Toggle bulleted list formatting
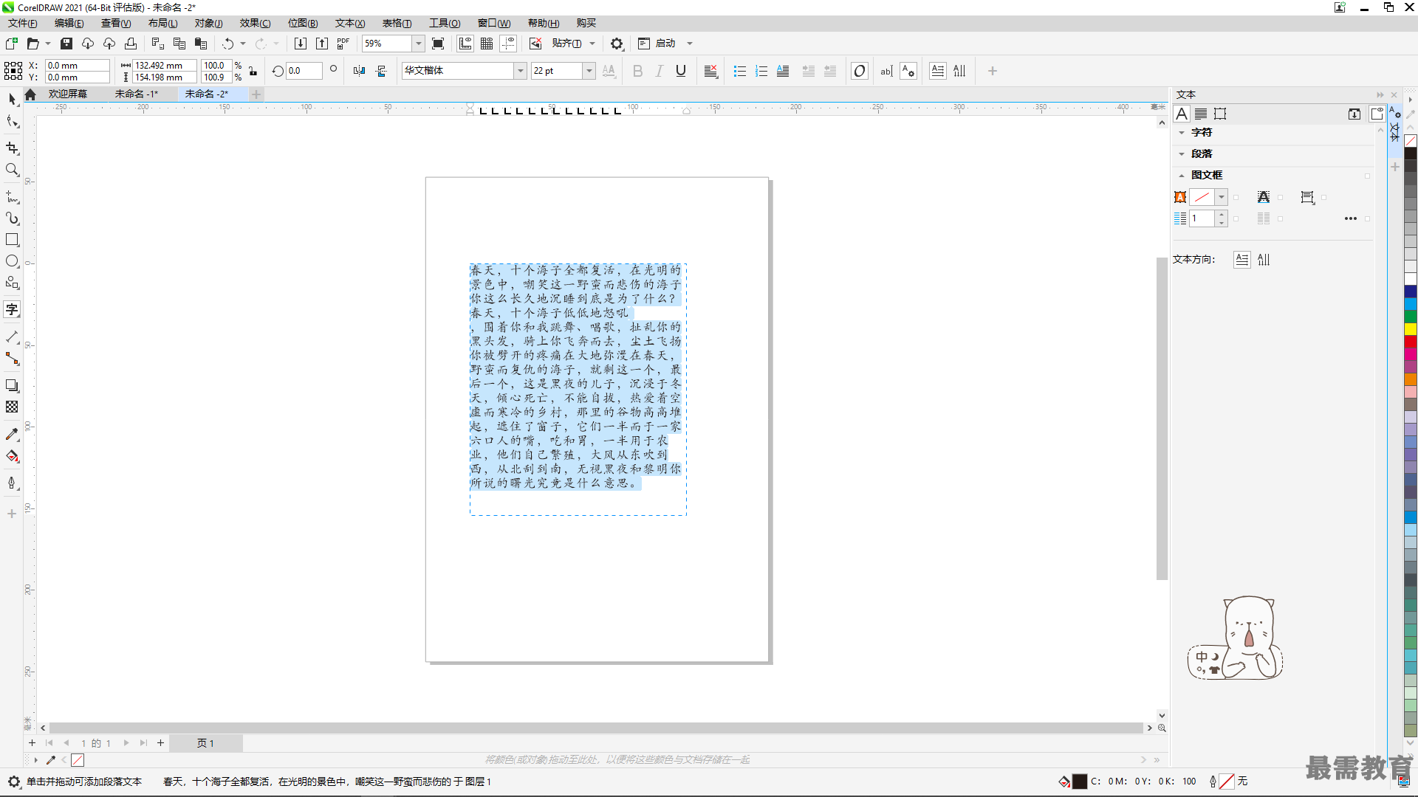 pos(739,71)
